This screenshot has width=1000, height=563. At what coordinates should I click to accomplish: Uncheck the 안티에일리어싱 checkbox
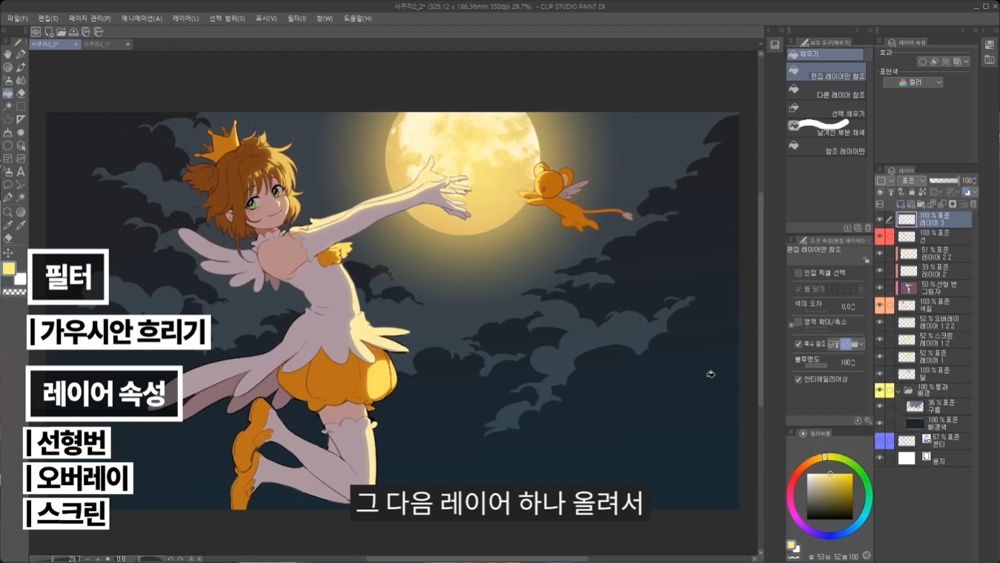click(x=798, y=379)
